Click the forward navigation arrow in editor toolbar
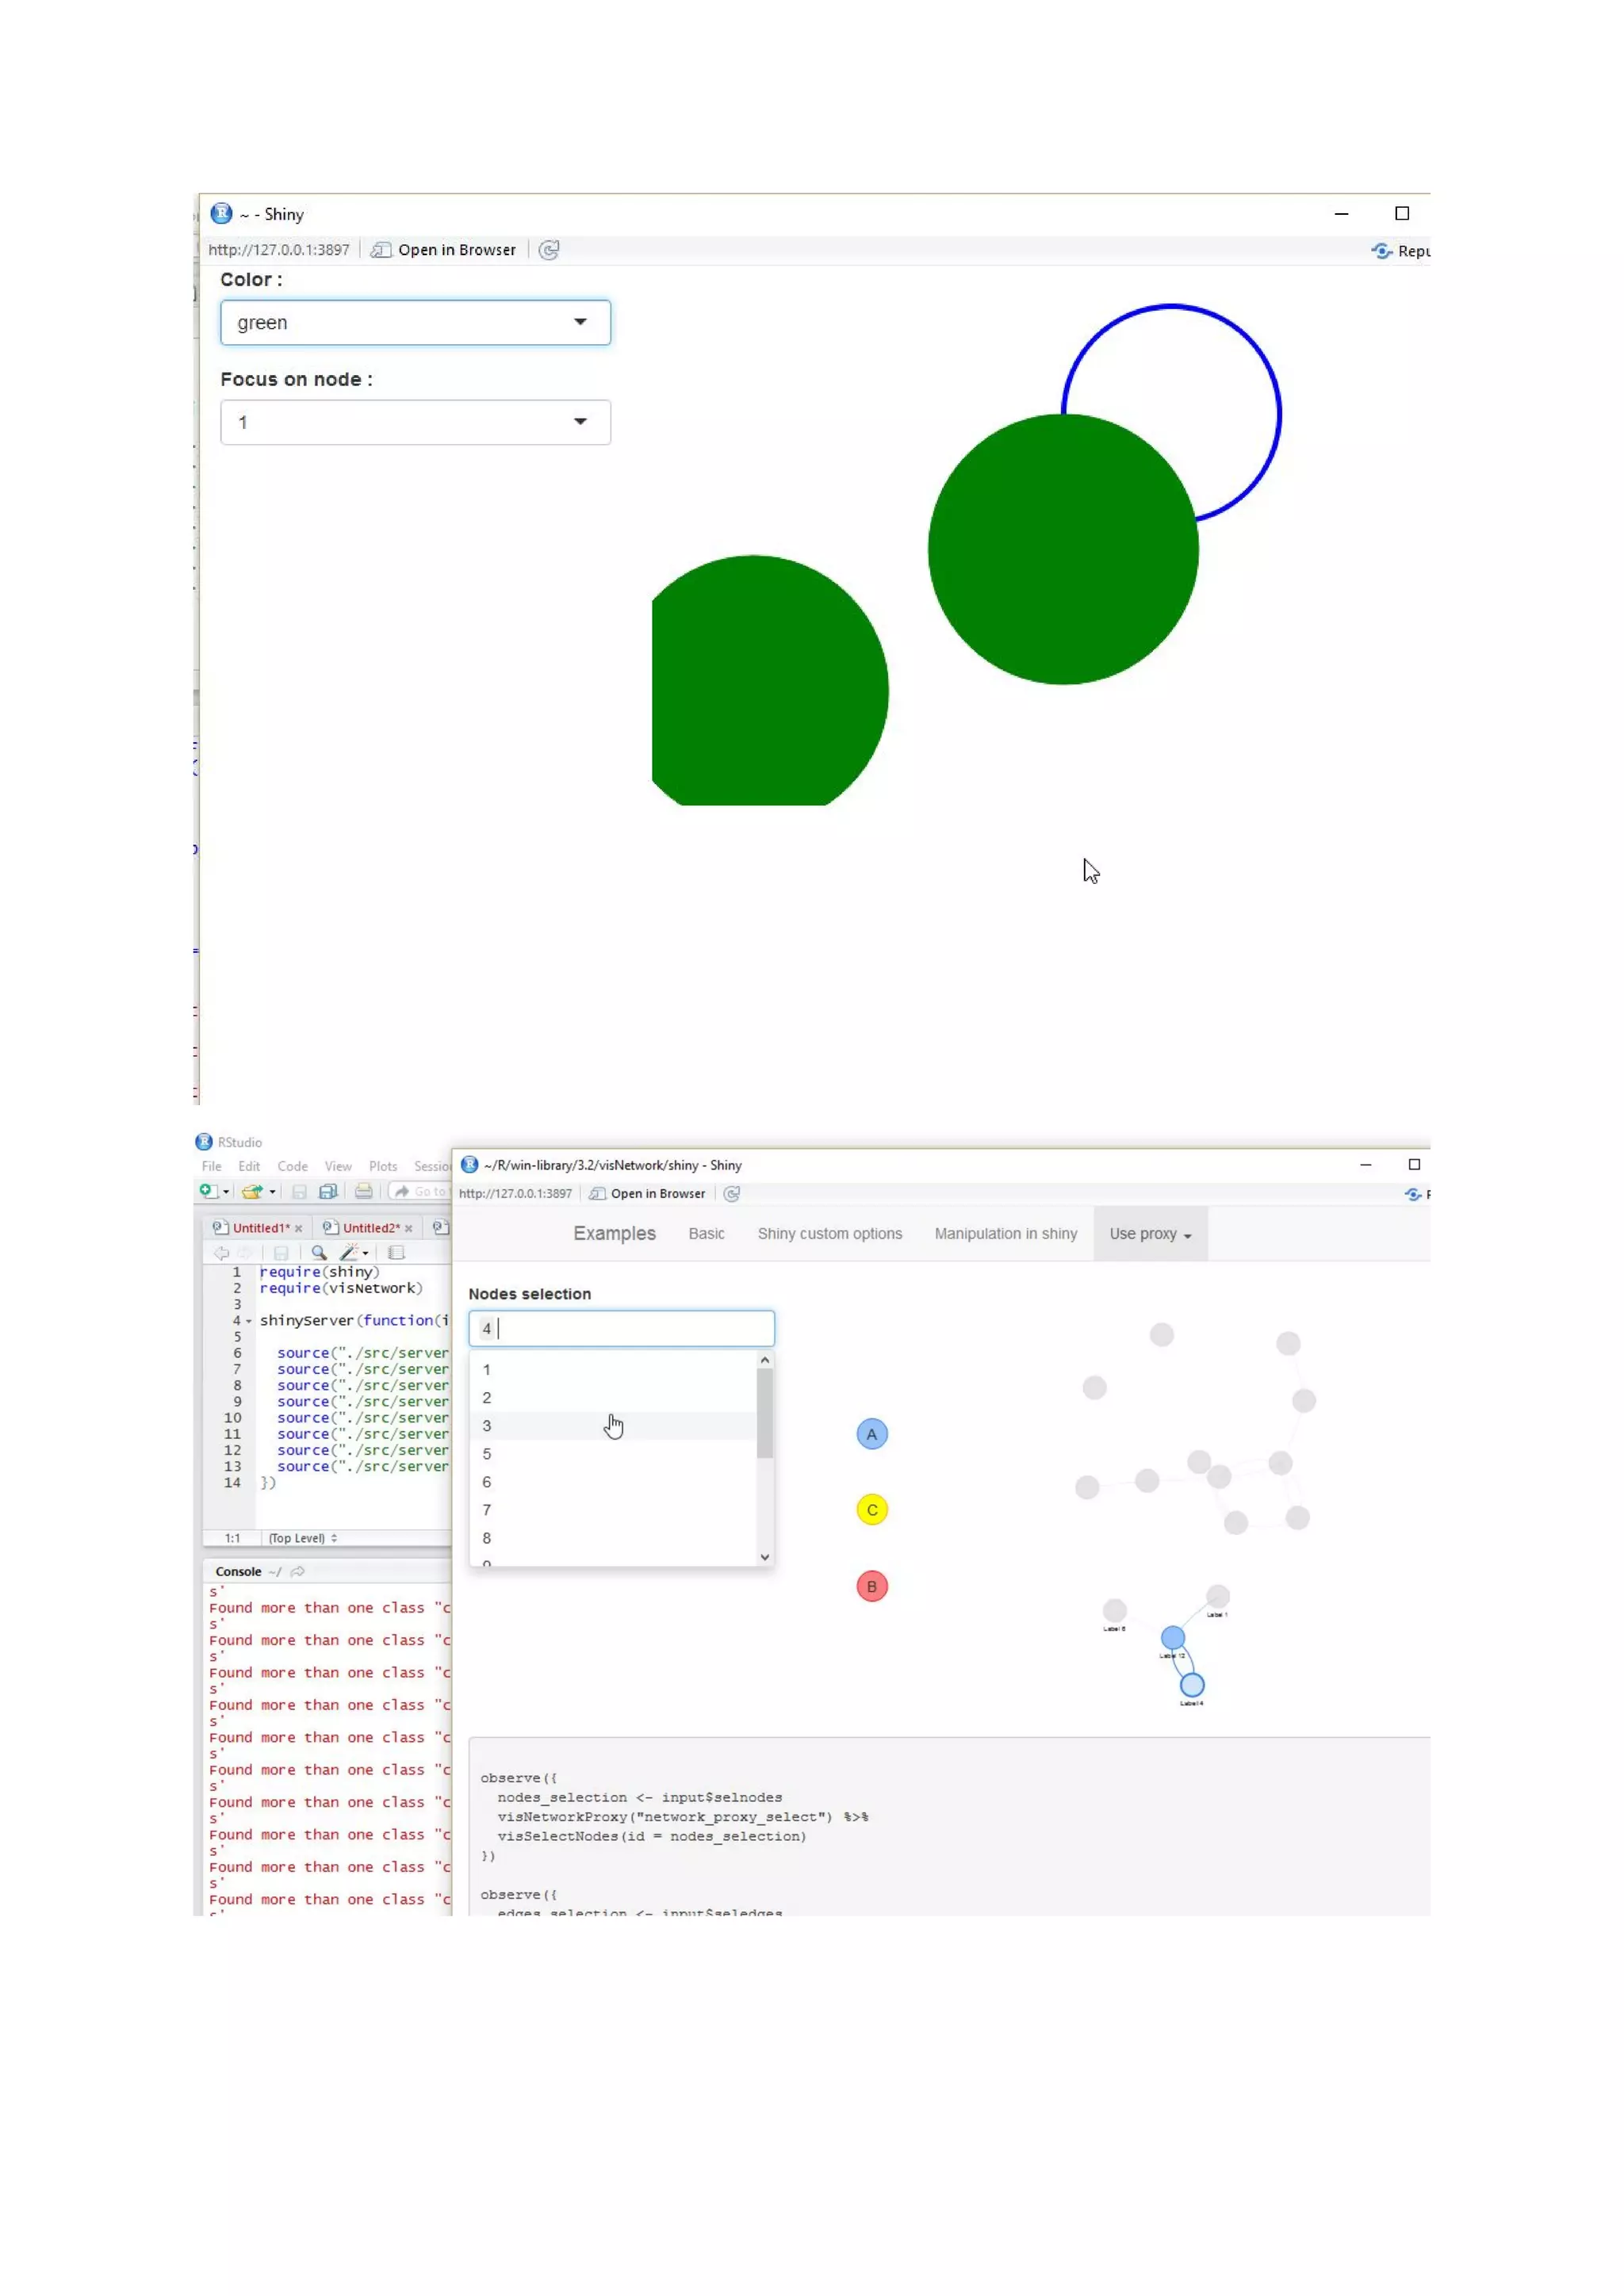Image resolution: width=1624 pixels, height=2296 pixels. (x=245, y=1253)
